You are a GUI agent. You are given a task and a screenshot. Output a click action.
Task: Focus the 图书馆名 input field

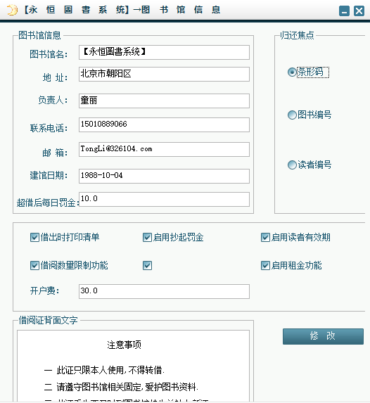(x=164, y=53)
